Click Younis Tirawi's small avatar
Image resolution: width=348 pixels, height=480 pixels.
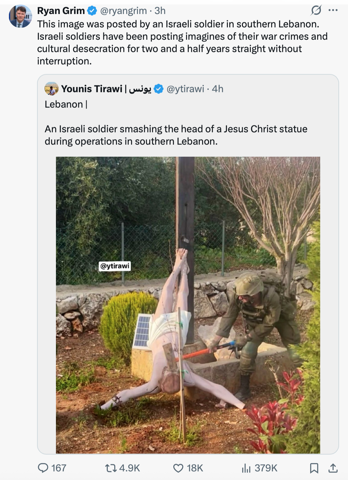(51, 89)
